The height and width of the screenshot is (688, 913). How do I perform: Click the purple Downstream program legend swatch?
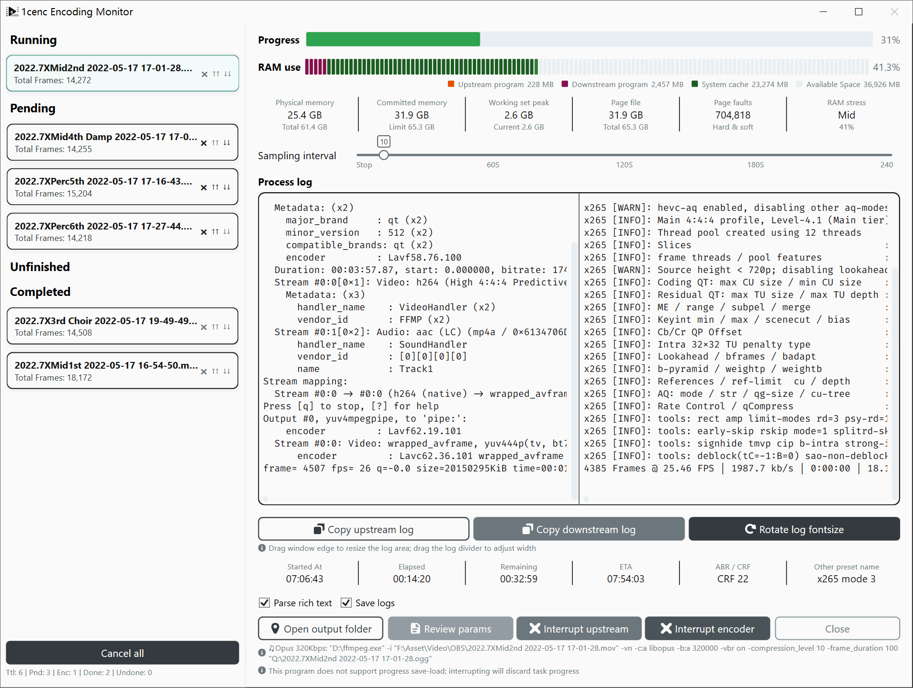pyautogui.click(x=565, y=84)
